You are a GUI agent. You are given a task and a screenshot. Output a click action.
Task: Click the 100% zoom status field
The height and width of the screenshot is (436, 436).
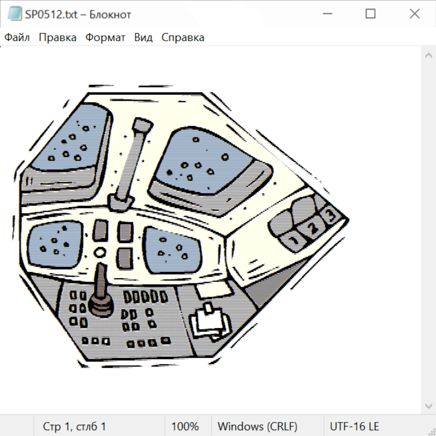pyautogui.click(x=185, y=426)
